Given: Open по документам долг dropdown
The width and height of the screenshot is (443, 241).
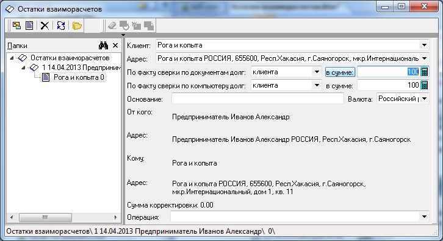Looking at the screenshot, I should coord(317,72).
